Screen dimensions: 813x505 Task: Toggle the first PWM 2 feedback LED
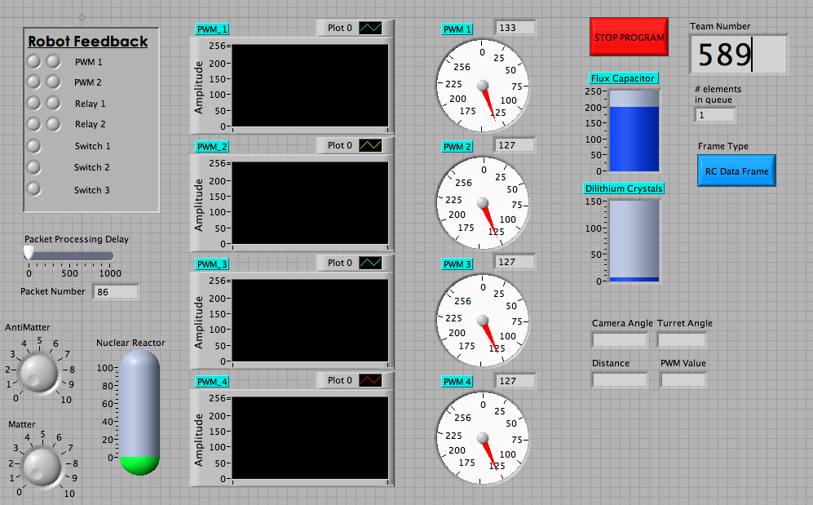[33, 82]
